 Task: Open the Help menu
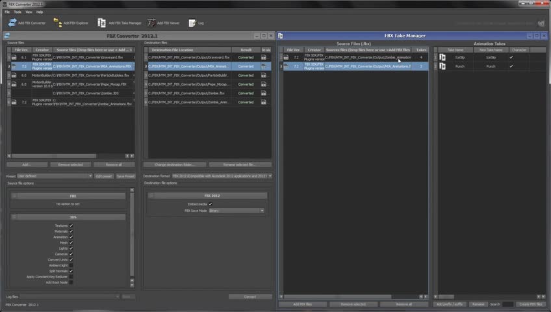click(40, 12)
